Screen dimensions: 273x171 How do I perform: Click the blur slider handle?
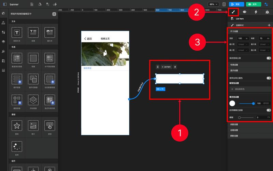(240, 117)
